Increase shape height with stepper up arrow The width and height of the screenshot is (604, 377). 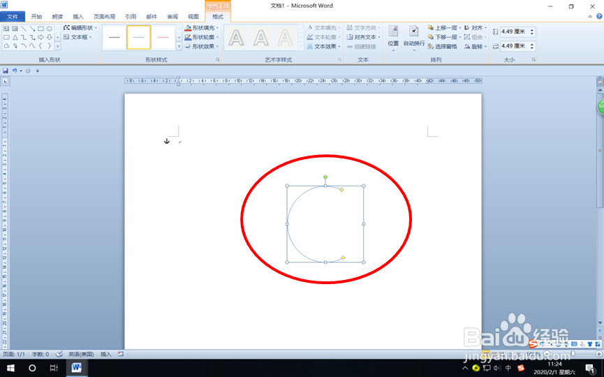tap(532, 30)
